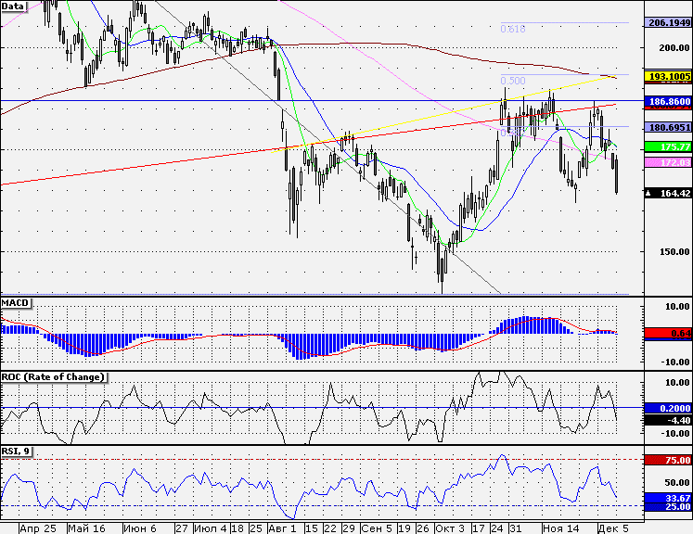Select the red 0.64 MACD value tag
This screenshot has height=534, width=693.
click(668, 333)
